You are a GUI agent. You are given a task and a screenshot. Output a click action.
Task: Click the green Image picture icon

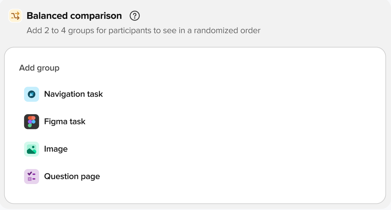pos(32,149)
